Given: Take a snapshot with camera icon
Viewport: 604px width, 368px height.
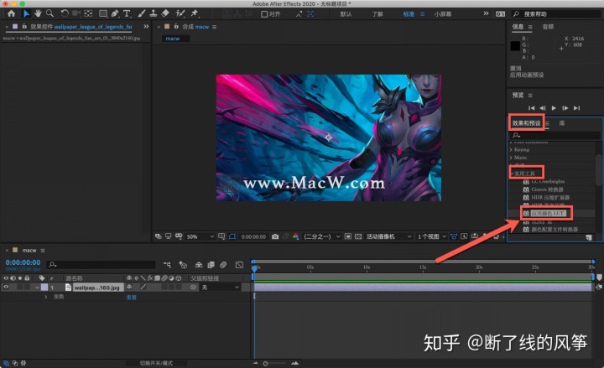Looking at the screenshot, I should tap(275, 236).
